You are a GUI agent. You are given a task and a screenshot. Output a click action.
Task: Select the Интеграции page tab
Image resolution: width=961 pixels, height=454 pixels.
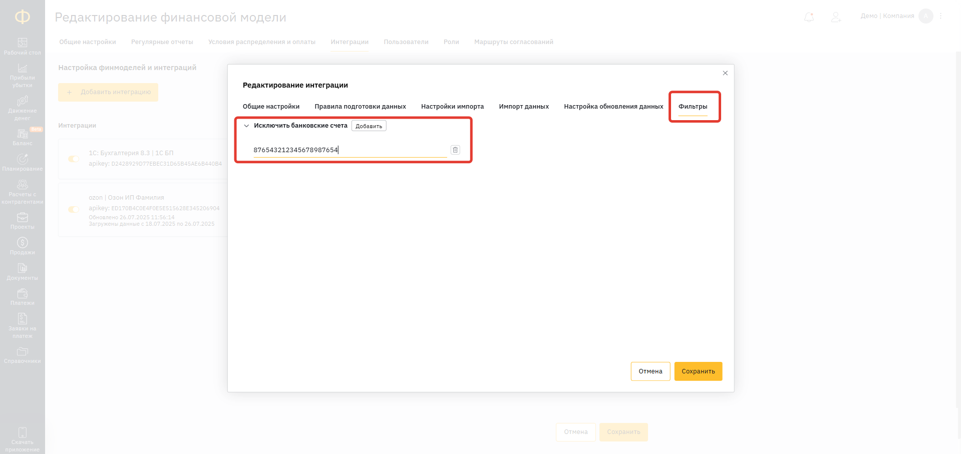(350, 42)
